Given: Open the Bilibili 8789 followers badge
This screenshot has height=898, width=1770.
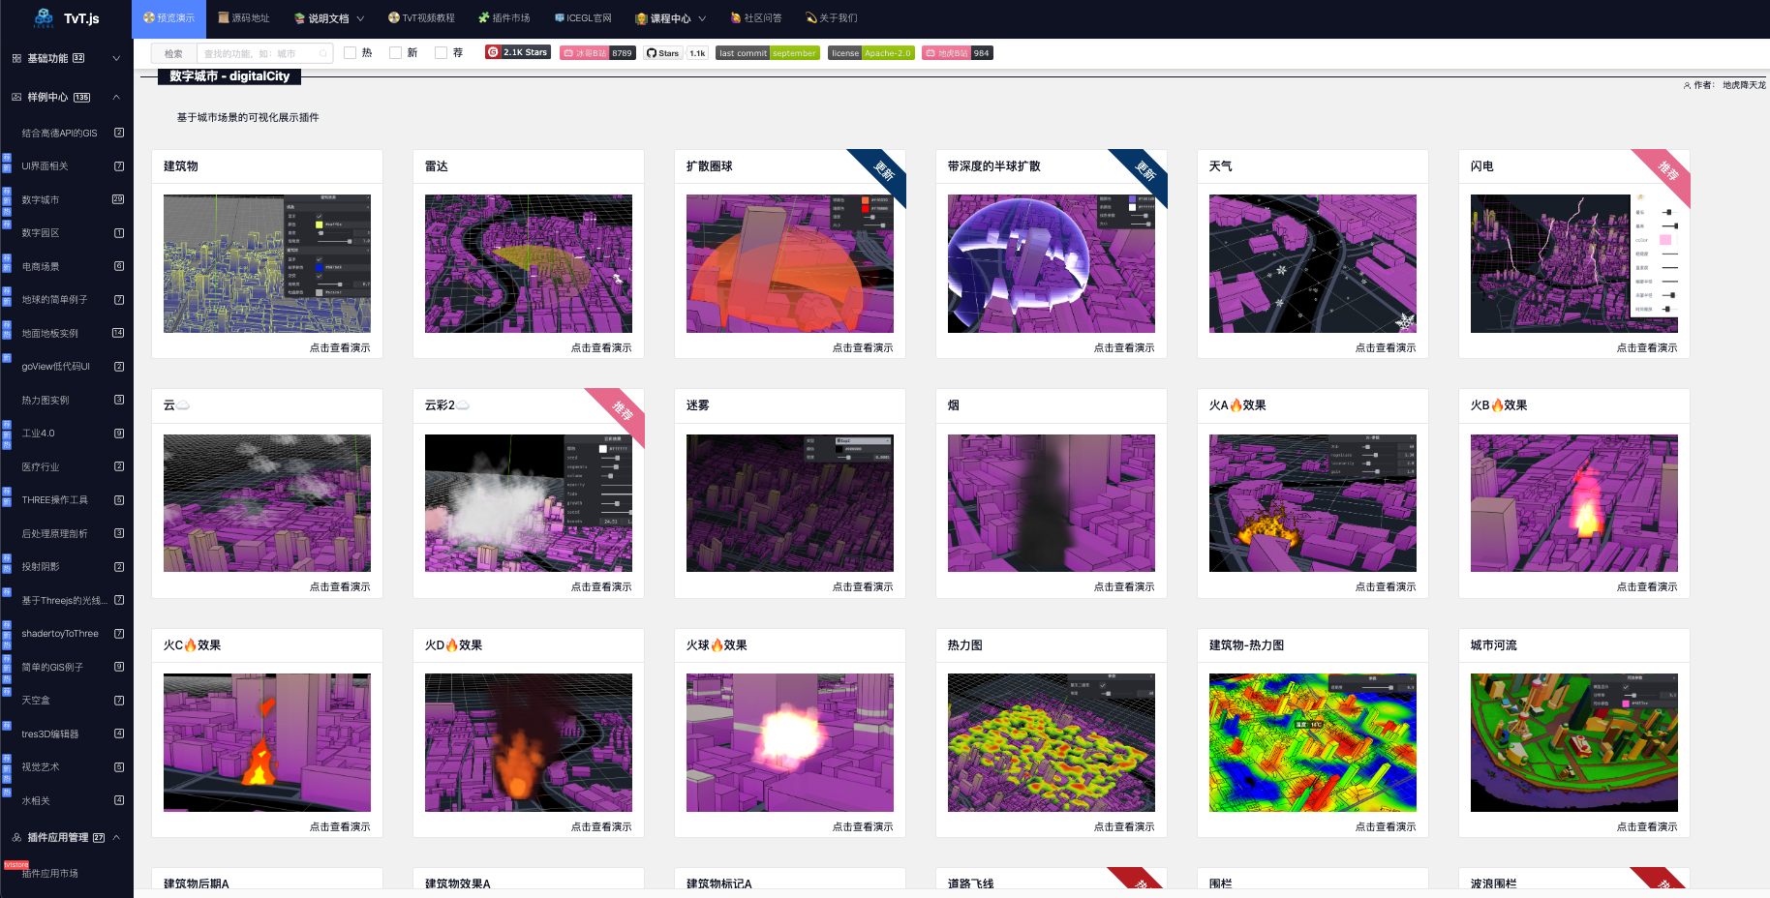Looking at the screenshot, I should 597,53.
